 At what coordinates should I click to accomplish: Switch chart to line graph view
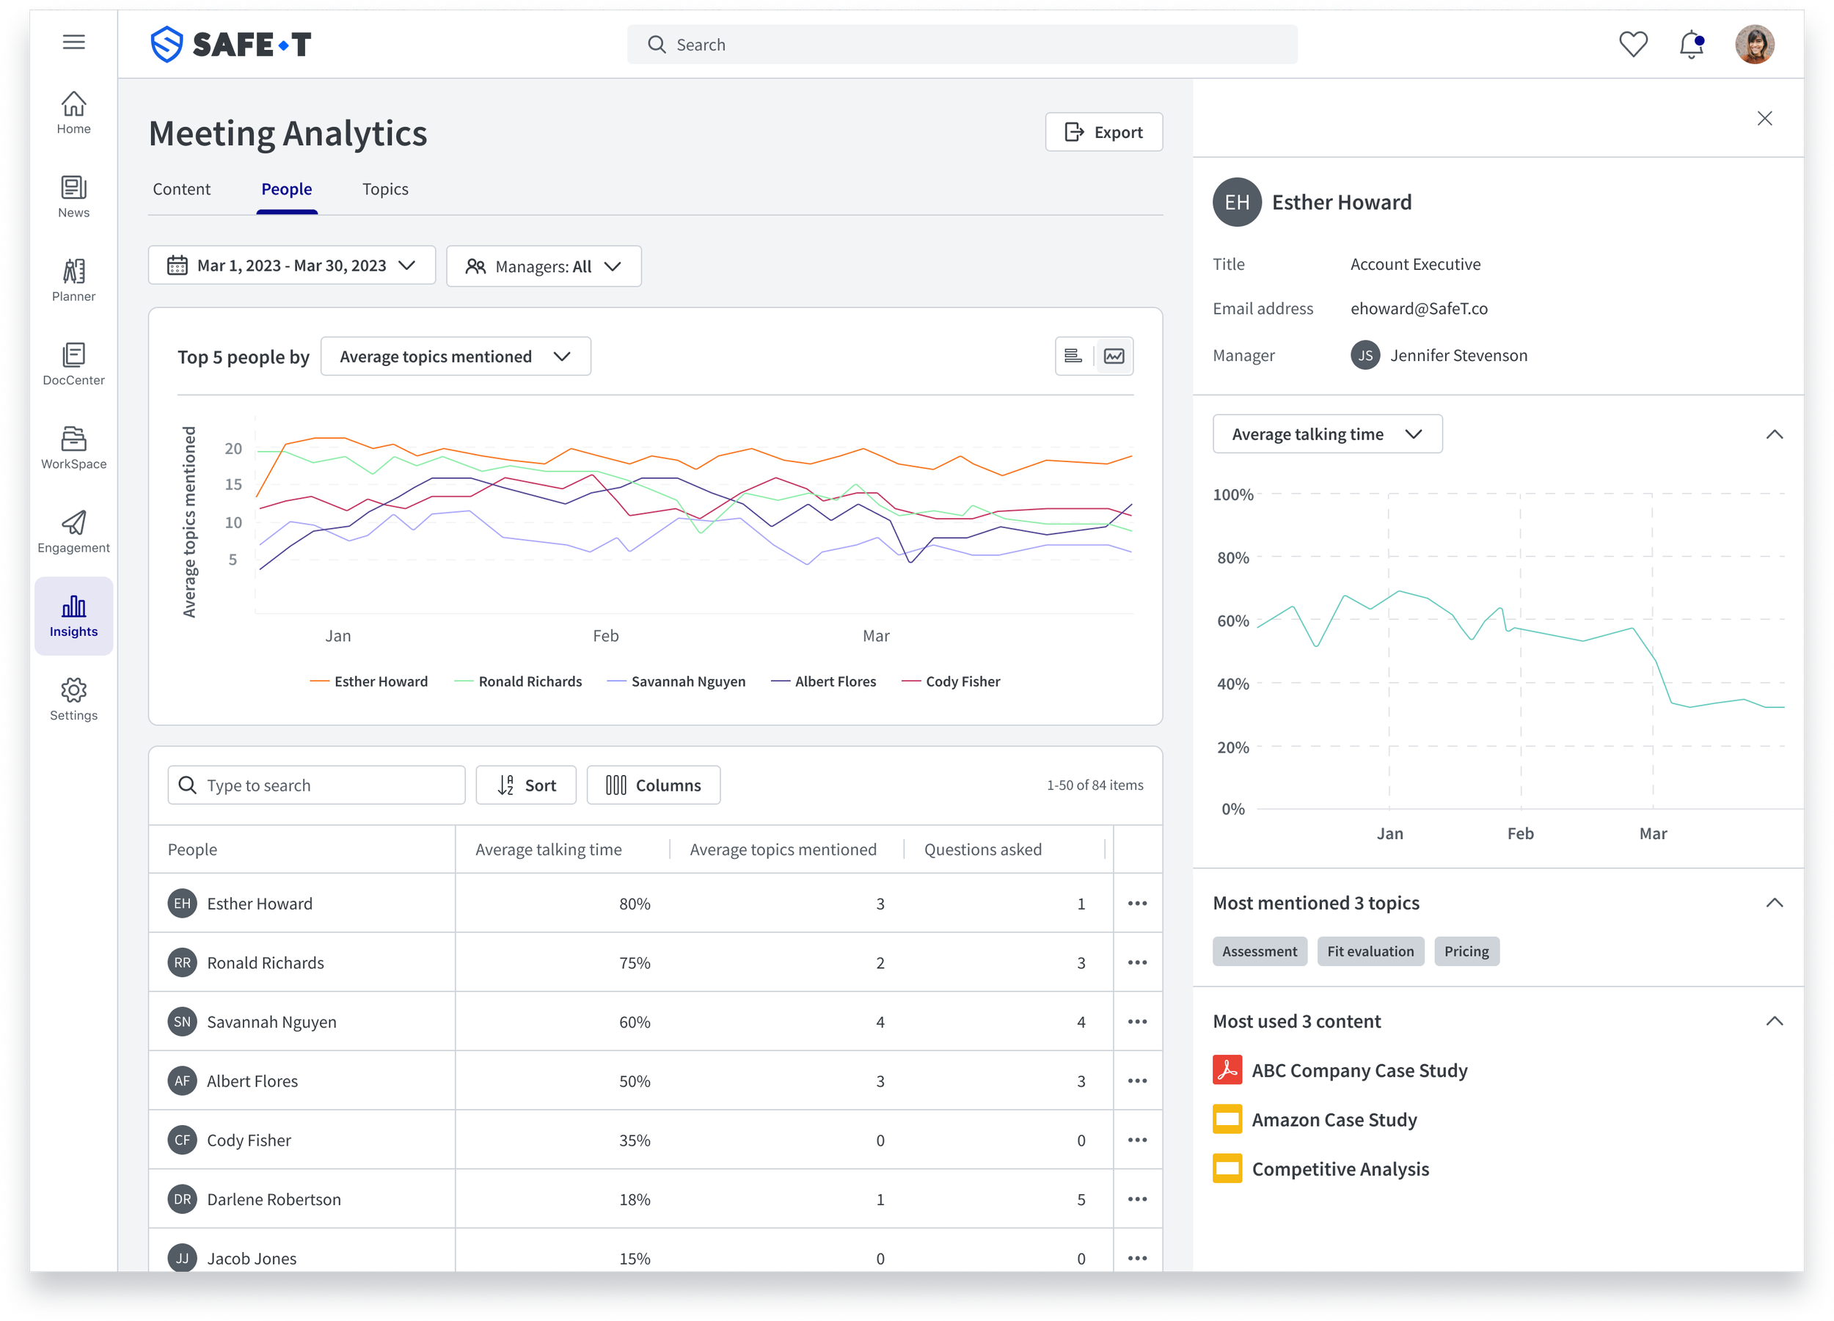(1114, 356)
